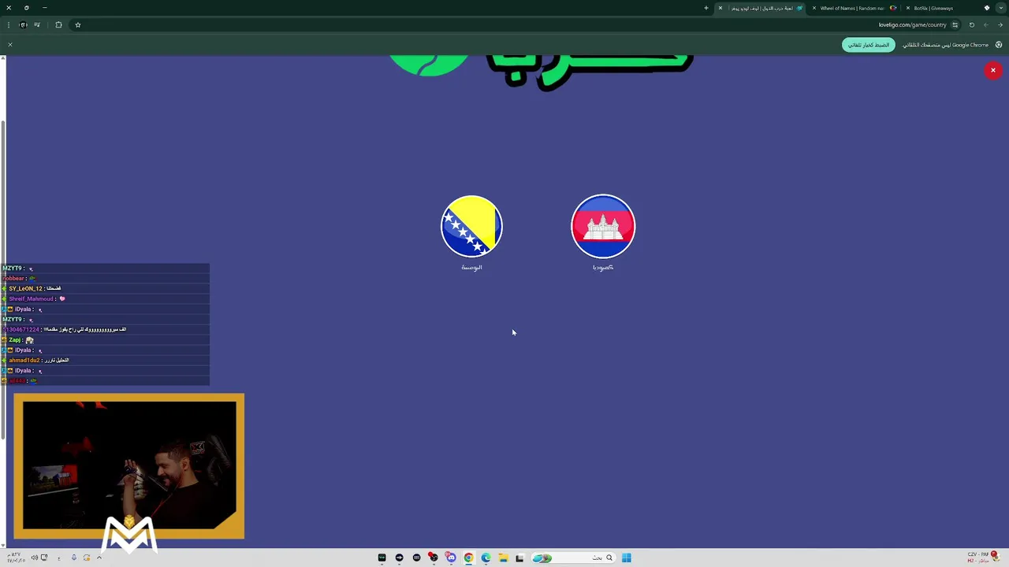Click chat message from Zapj
This screenshot has width=1009, height=567.
click(x=106, y=339)
